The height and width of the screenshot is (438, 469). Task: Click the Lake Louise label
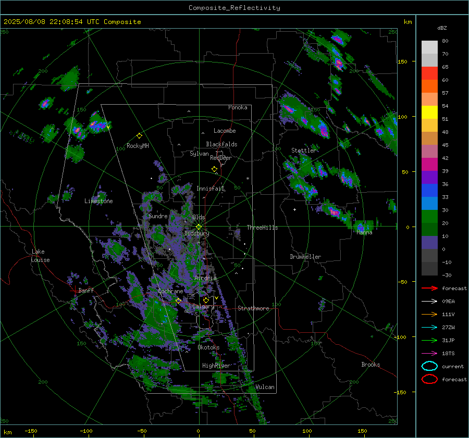[x=40, y=256]
